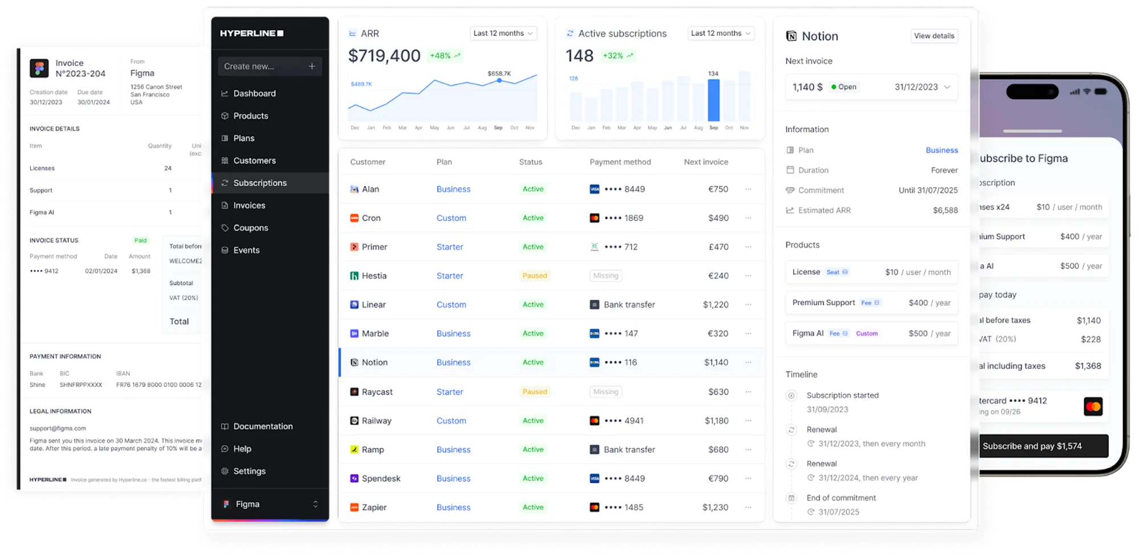Image resolution: width=1139 pixels, height=557 pixels.
Task: Click the plus icon beside Create new
Action: point(312,66)
